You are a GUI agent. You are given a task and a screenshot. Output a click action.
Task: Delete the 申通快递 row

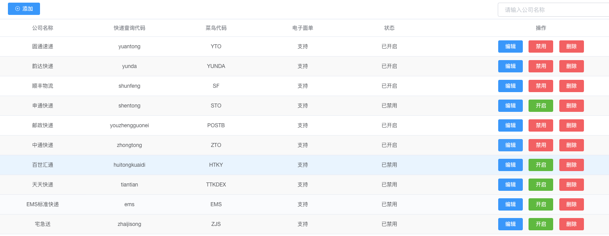click(x=571, y=106)
